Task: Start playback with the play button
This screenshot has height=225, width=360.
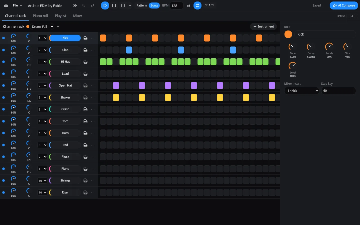Action: click(105, 5)
